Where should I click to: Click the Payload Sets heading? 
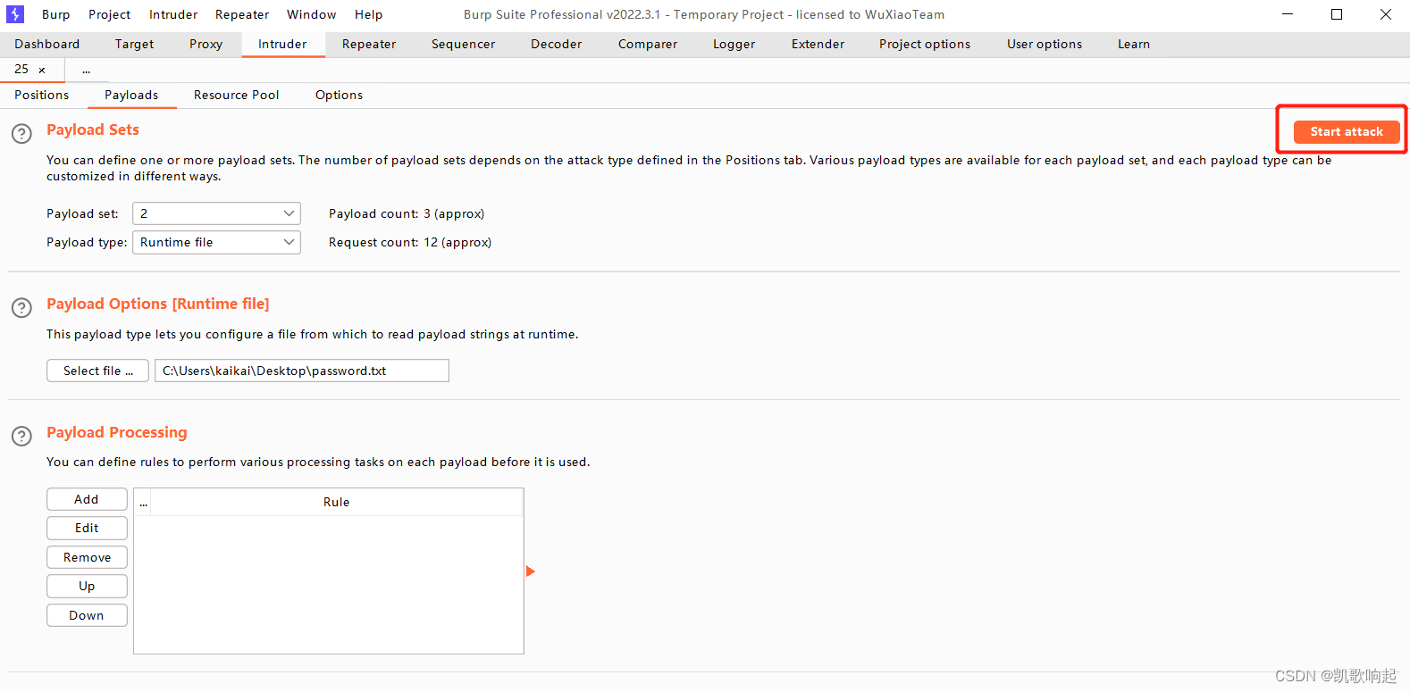(93, 129)
